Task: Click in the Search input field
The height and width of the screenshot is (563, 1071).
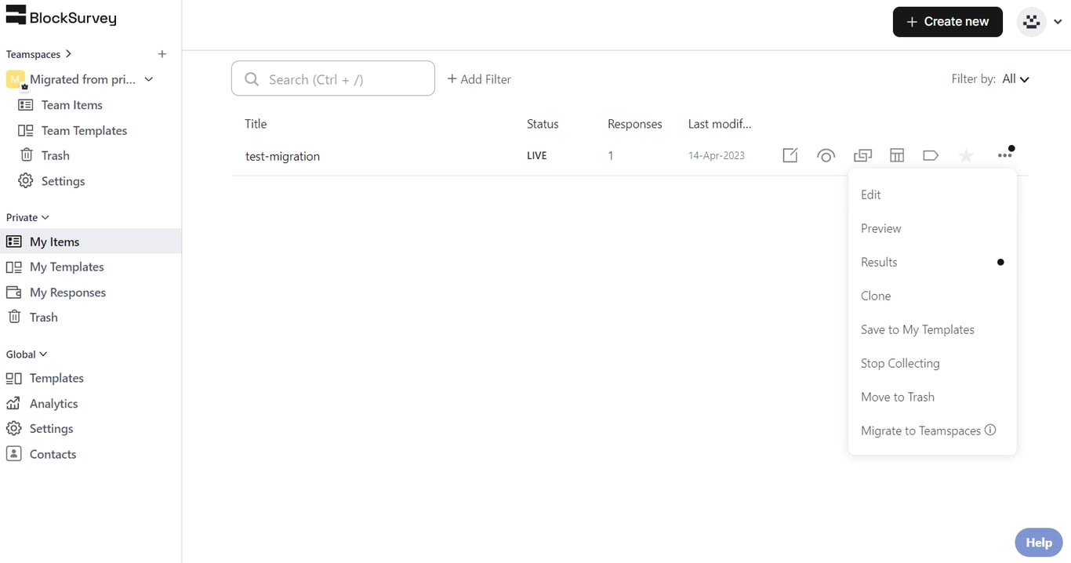Action: [333, 78]
